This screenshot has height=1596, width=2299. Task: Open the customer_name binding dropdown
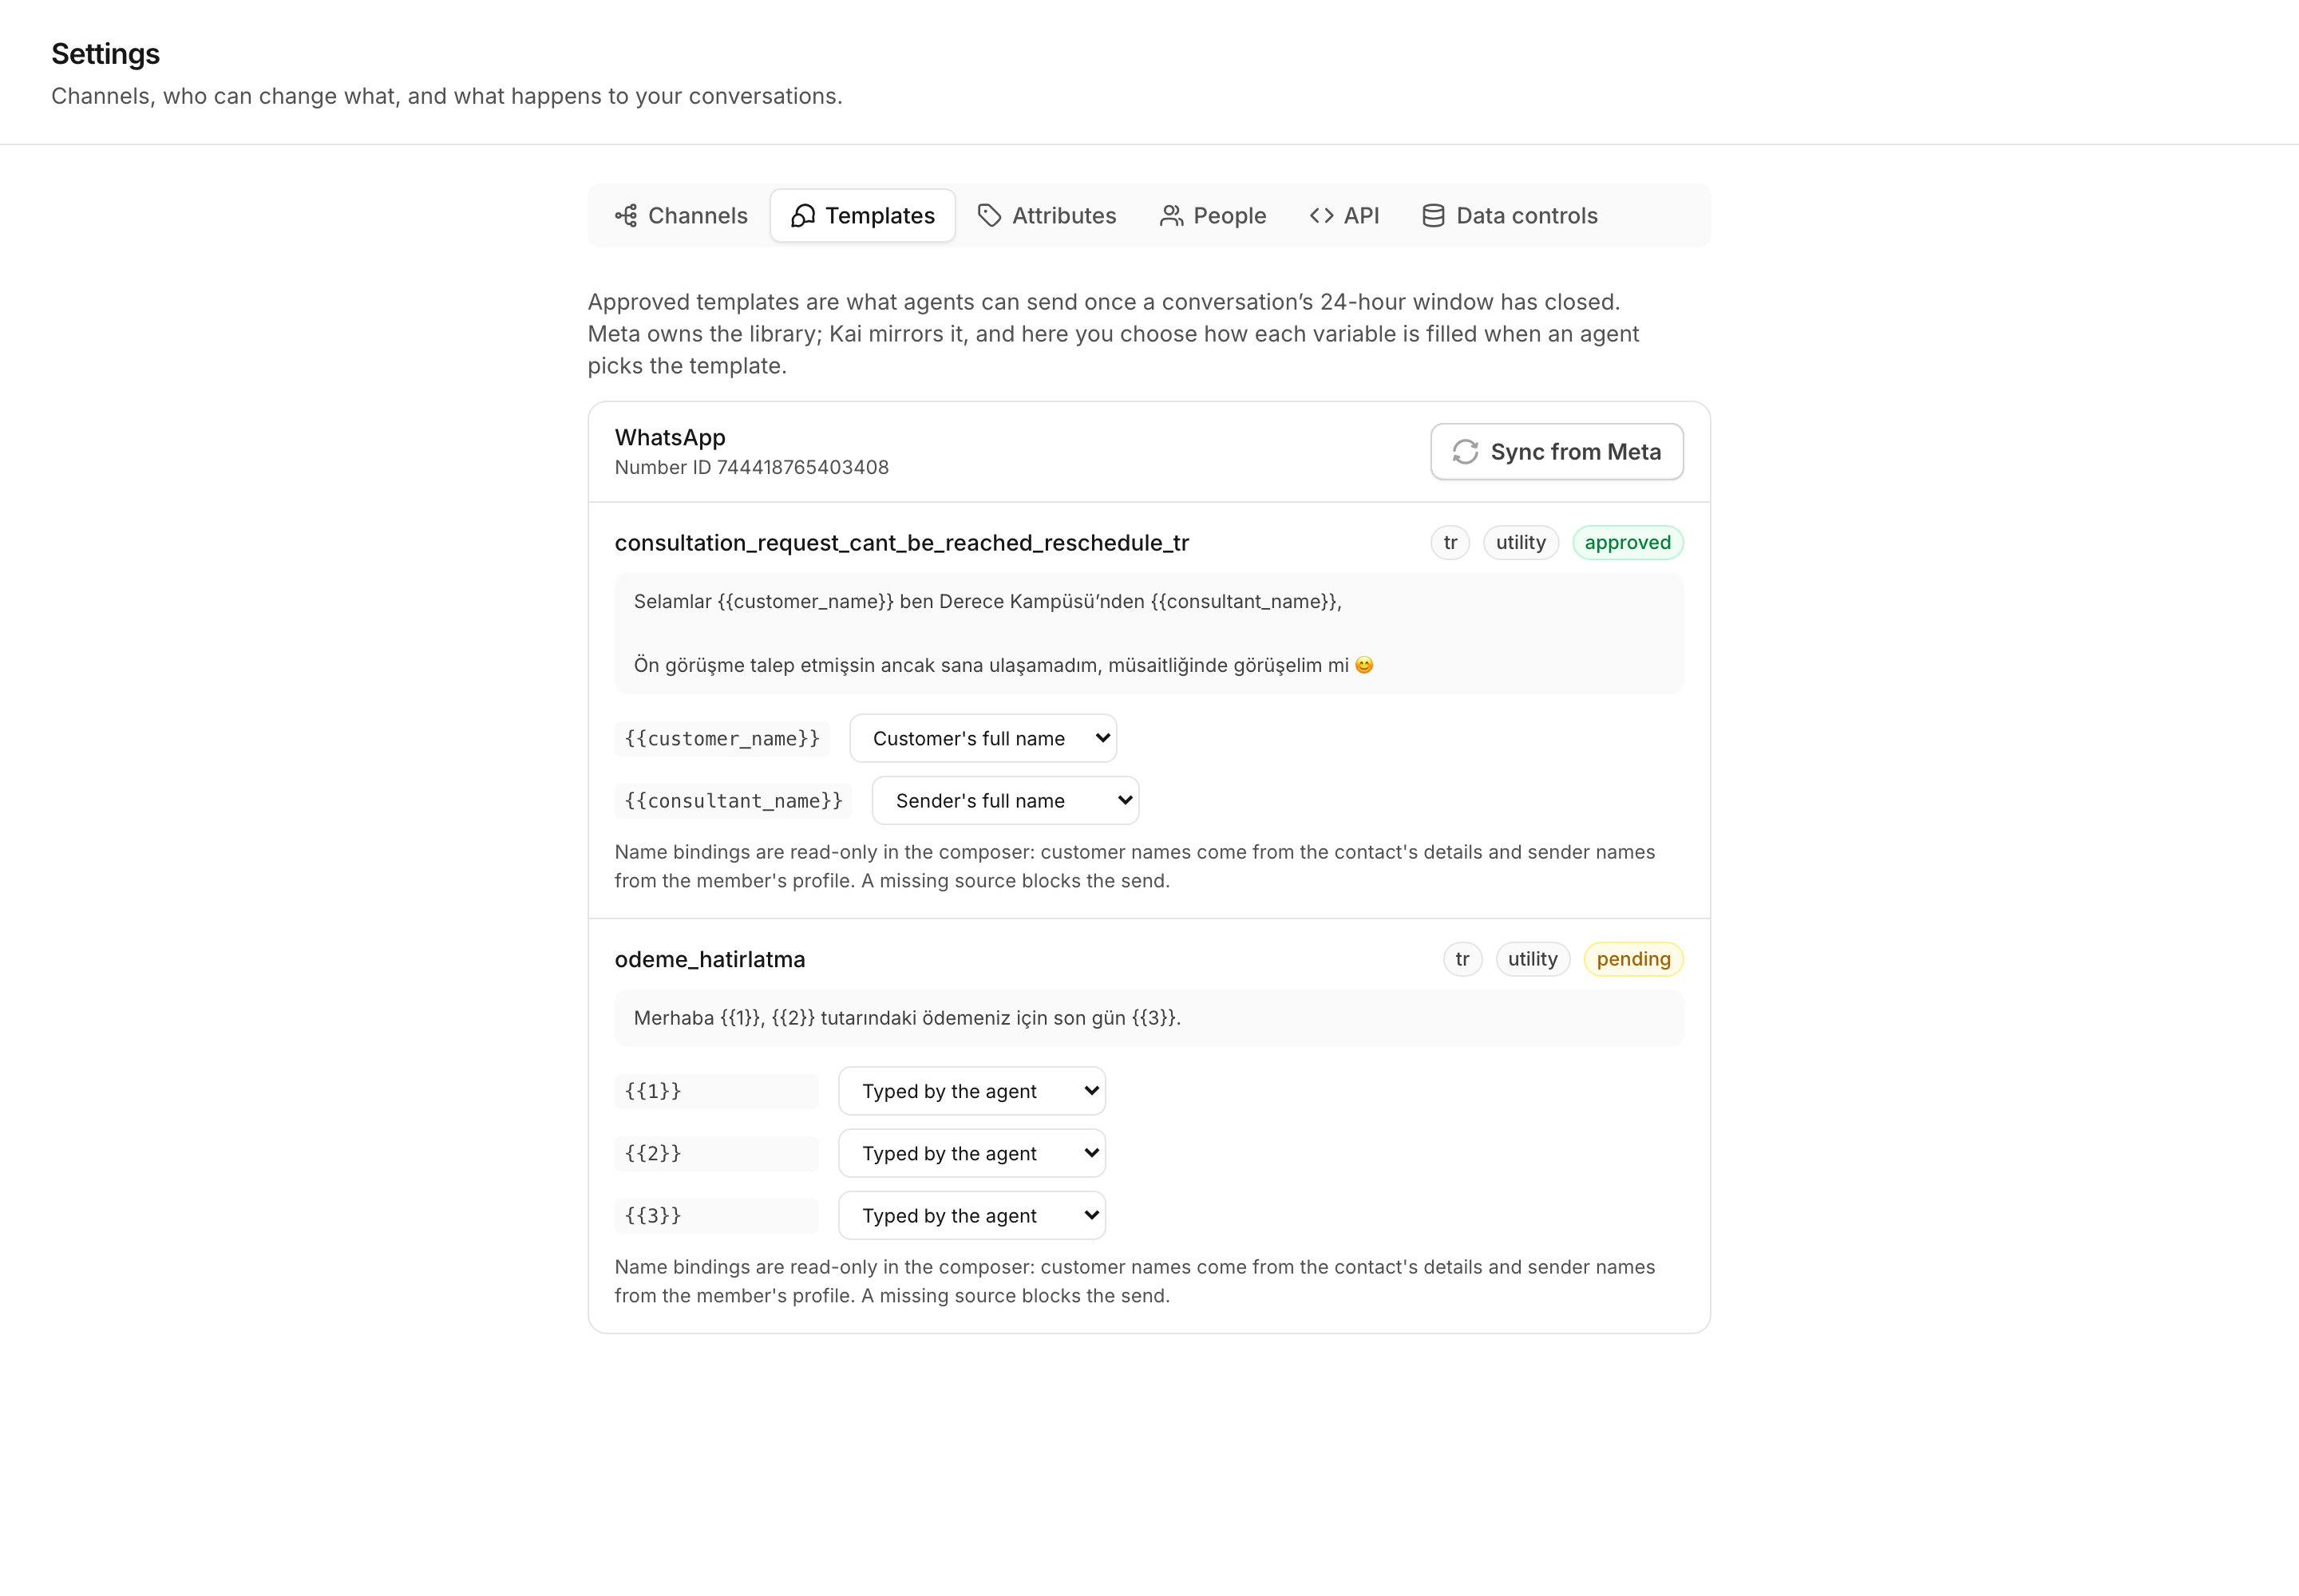983,738
